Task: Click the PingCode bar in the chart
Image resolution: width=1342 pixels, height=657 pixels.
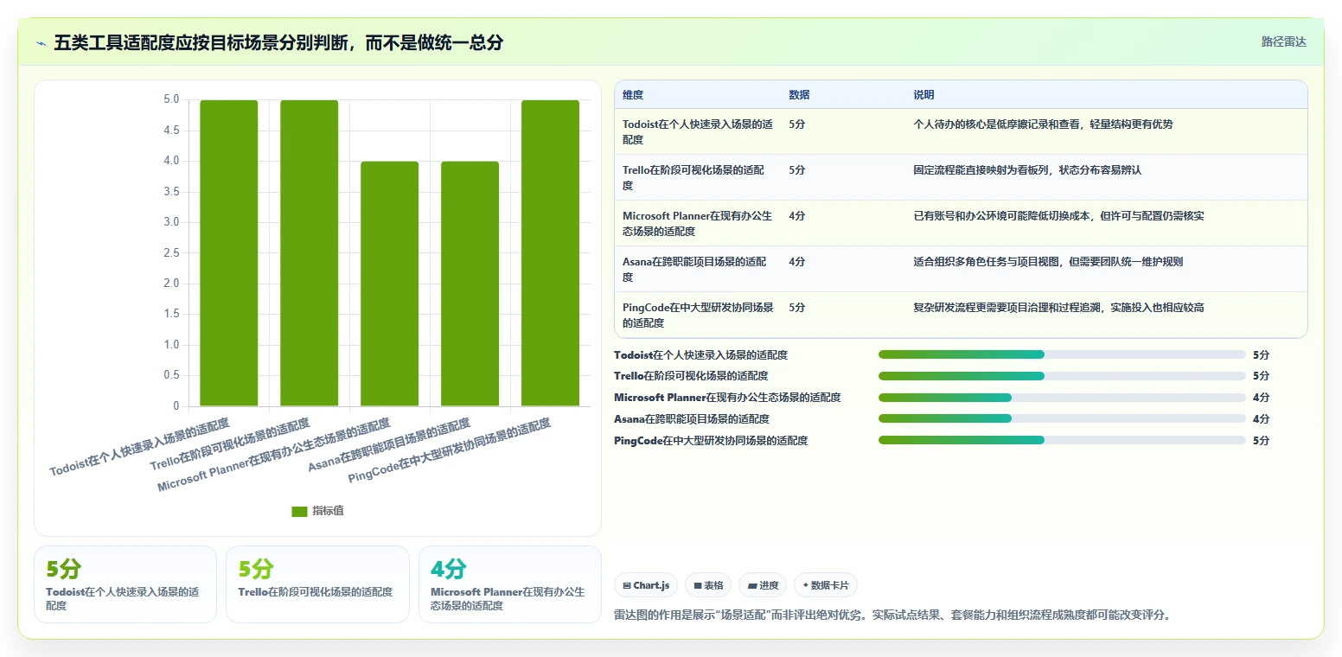Action: 550,253
